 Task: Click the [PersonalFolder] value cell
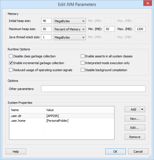(x=79, y=121)
